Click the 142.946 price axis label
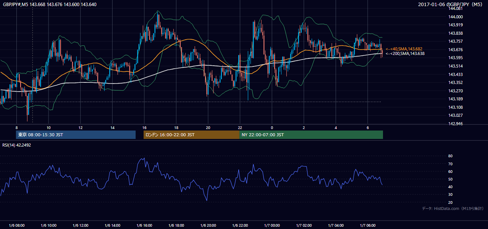The width and height of the screenshot is (488, 229). (x=456, y=124)
